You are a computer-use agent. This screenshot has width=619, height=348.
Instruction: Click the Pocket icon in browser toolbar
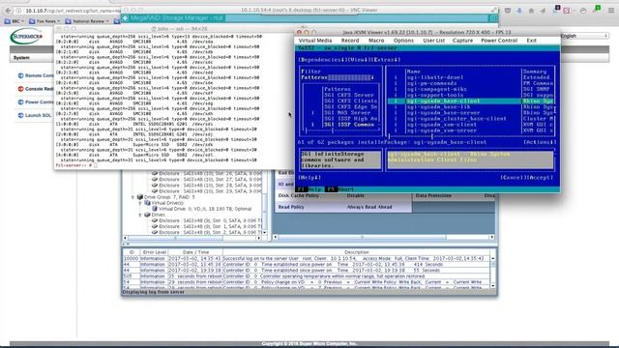click(x=508, y=11)
